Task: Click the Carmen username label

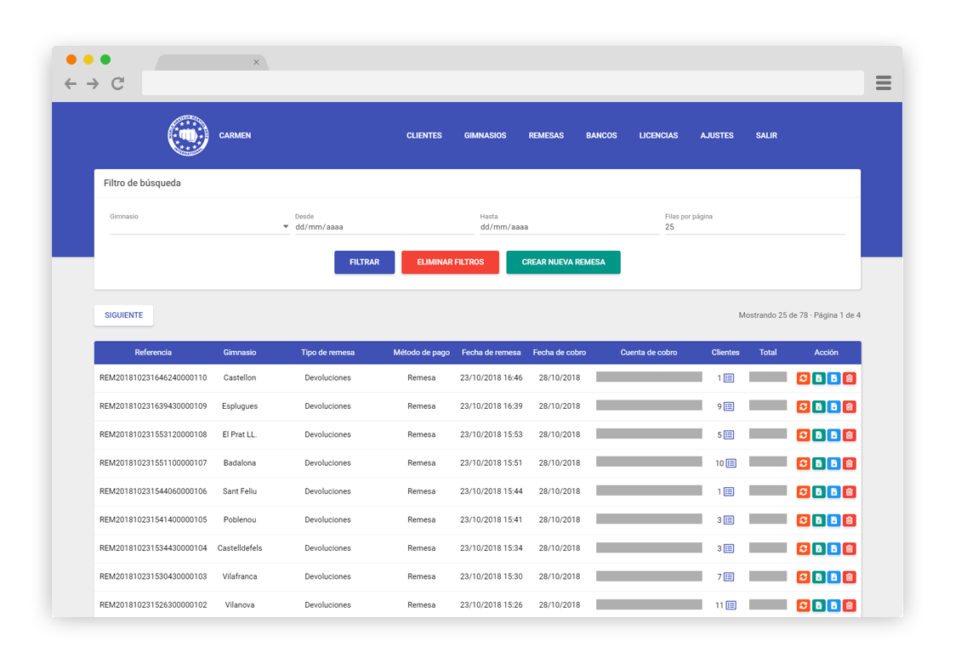Action: (x=235, y=135)
